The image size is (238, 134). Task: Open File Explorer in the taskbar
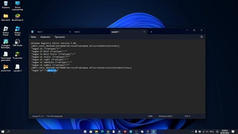point(97,131)
